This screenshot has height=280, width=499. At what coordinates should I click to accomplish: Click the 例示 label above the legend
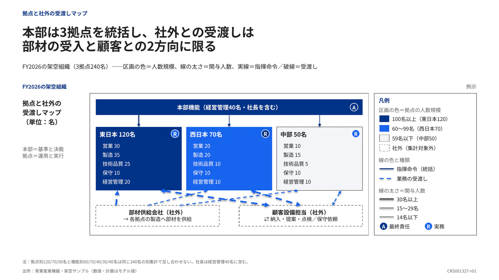pos(471,87)
